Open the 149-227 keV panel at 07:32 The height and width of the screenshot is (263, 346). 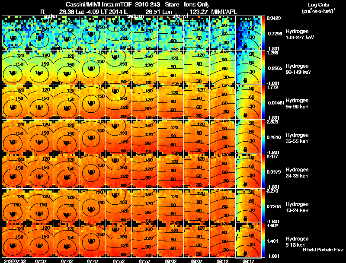click(x=15, y=33)
